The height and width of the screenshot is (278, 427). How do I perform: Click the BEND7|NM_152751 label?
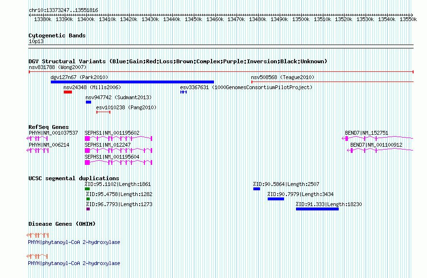pos(367,133)
